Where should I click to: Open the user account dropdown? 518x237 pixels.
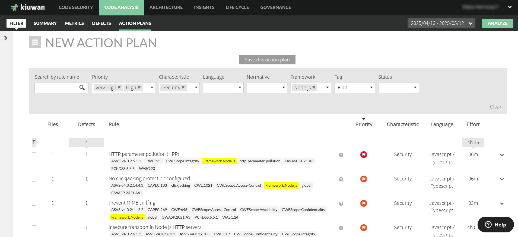coord(510,7)
